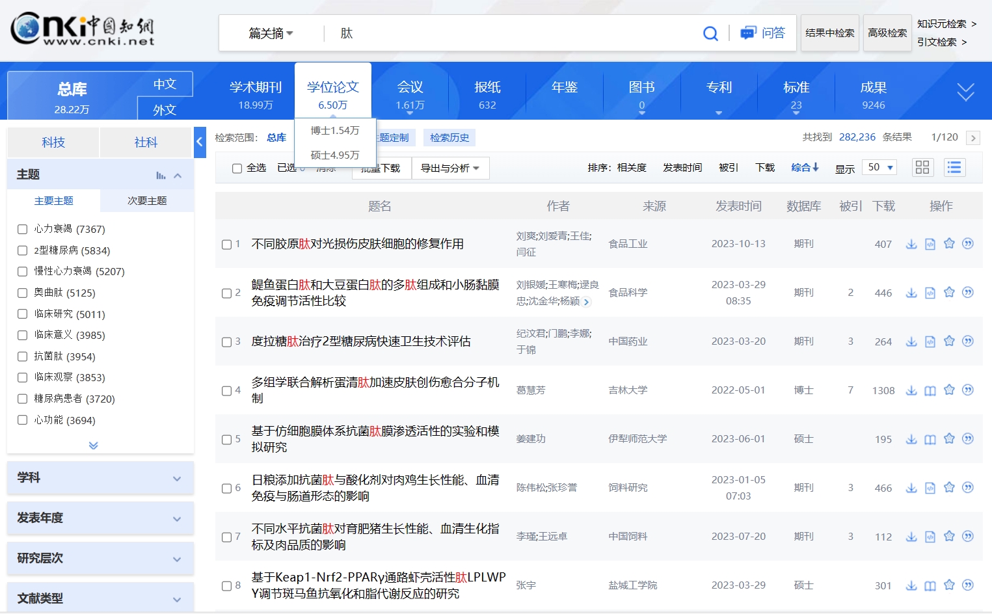The image size is (992, 614).
Task: Favorite the 鳀鱼蛋白肽 article
Action: tap(949, 292)
